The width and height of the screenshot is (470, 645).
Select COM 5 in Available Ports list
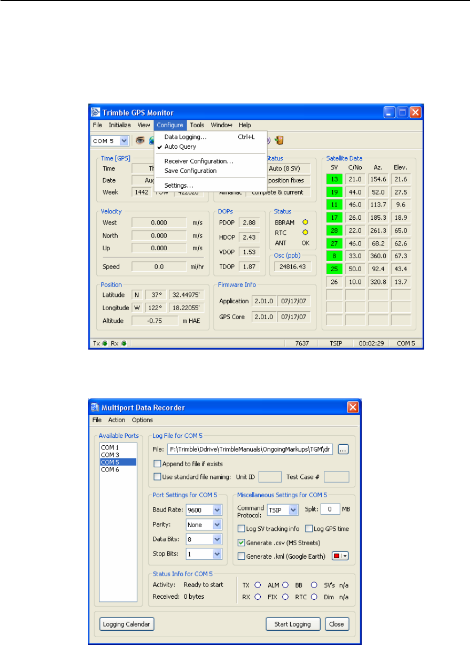coord(118,462)
